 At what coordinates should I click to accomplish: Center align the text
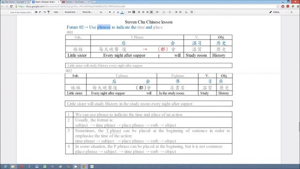143,12
